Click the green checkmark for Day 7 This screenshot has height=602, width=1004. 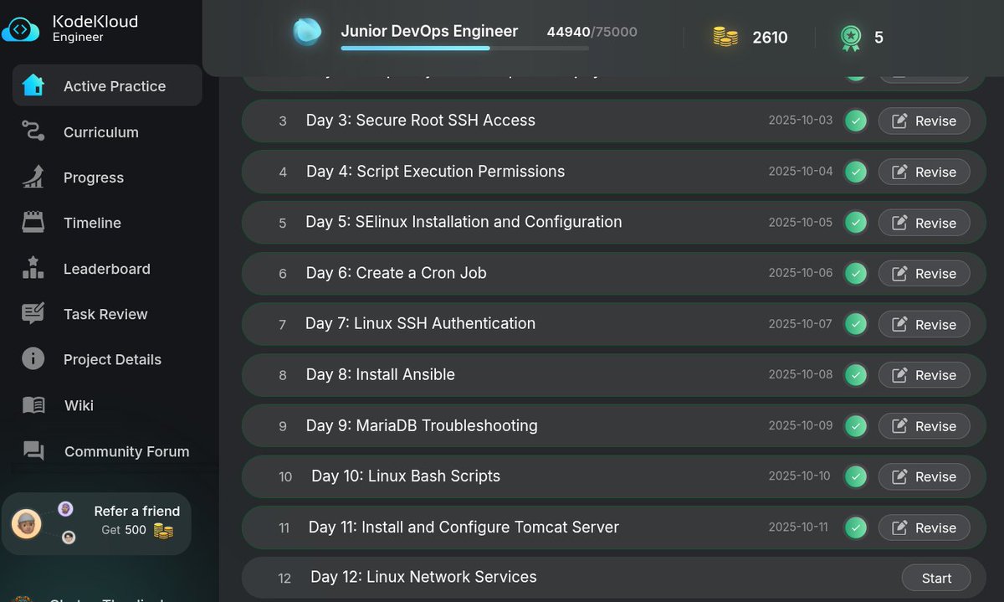[855, 324]
